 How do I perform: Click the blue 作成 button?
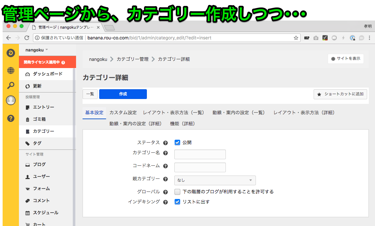[123, 94]
